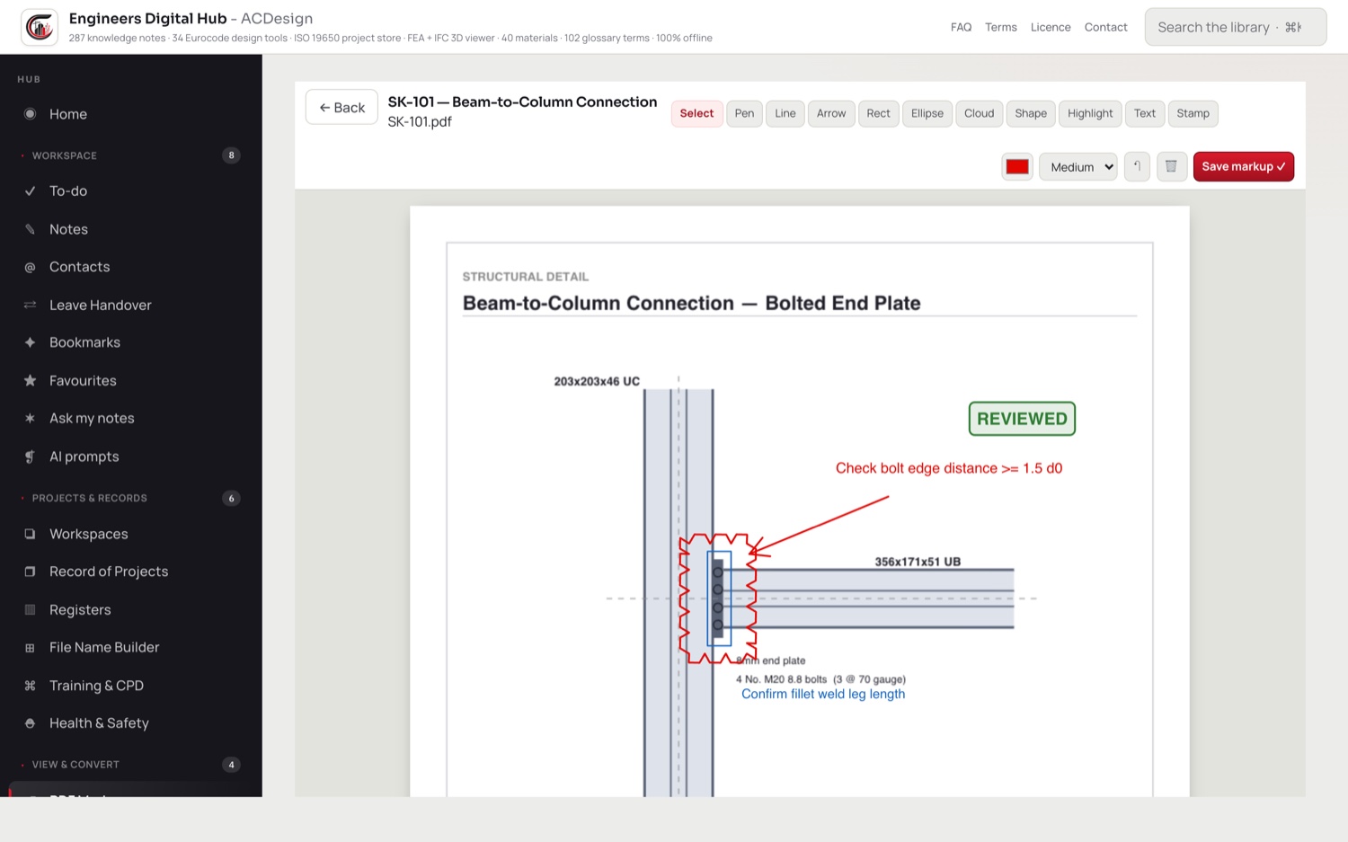
Task: Select the Highlight markup tool
Action: tap(1090, 113)
